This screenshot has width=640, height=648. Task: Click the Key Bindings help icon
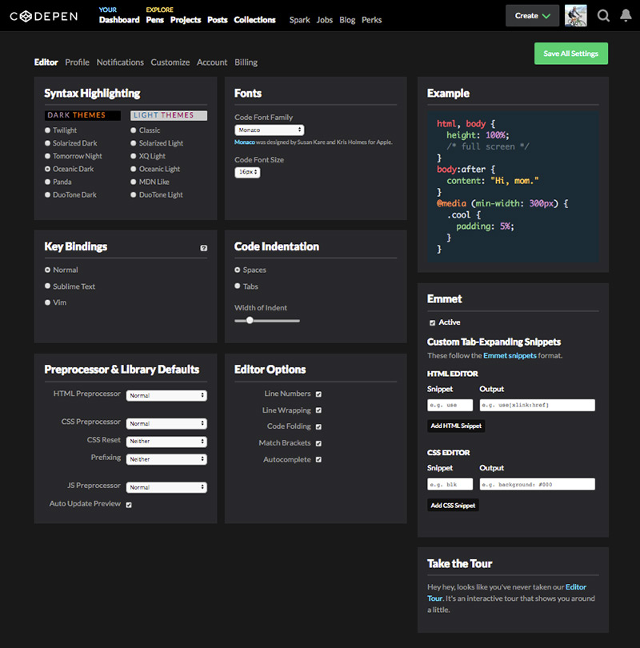click(x=203, y=248)
